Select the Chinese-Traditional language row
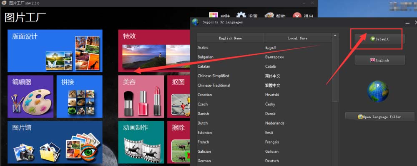The width and height of the screenshot is (417, 166). click(264, 85)
